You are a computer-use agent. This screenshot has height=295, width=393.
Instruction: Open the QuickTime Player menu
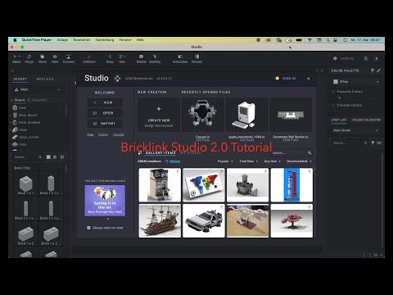pos(37,40)
